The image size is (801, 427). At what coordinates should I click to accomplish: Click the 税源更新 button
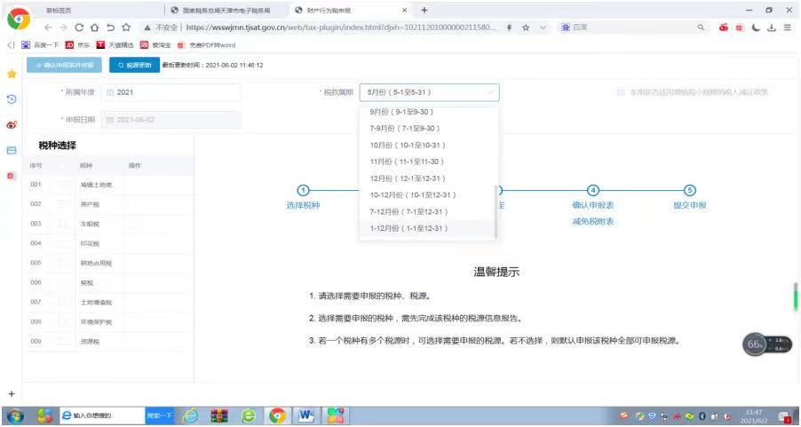133,66
